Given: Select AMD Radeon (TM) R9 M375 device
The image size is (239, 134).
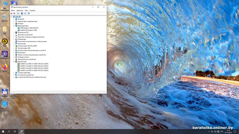Looking at the screenshot, I should pos(29,28).
